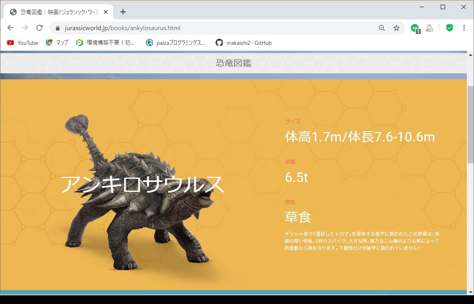The width and height of the screenshot is (474, 304).
Task: Click the 食性 label
Action: click(x=290, y=202)
